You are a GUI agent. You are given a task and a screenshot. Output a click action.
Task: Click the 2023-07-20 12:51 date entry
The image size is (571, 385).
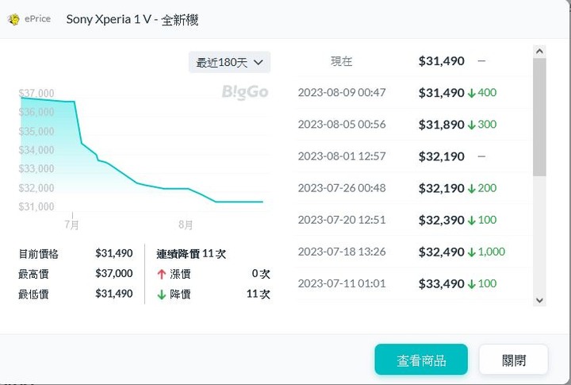tap(342, 220)
